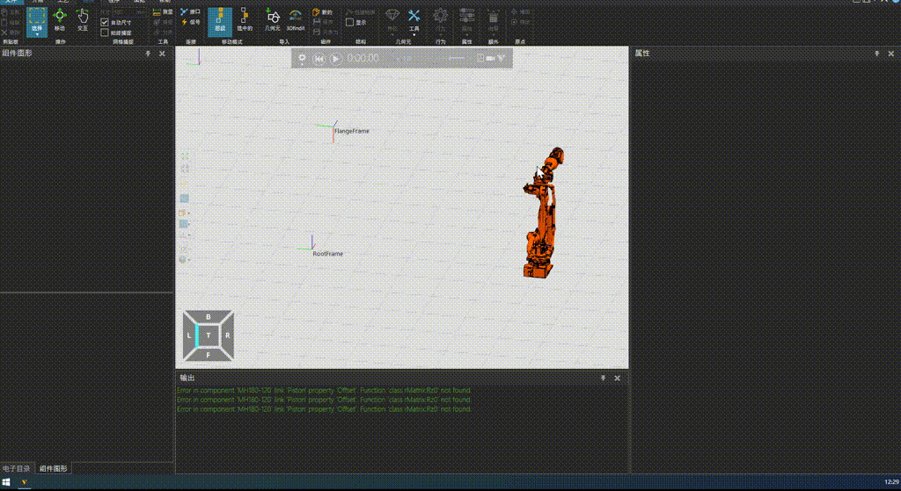Click the 信号 (Signal) lightning icon
The height and width of the screenshot is (491, 901).
coord(190,22)
